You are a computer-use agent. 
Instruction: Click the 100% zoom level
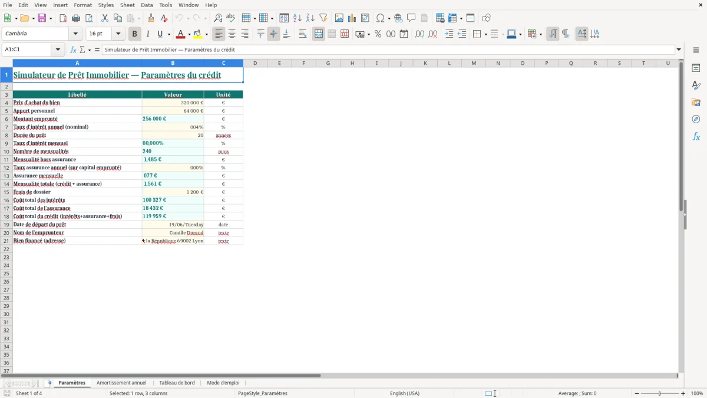[697, 393]
